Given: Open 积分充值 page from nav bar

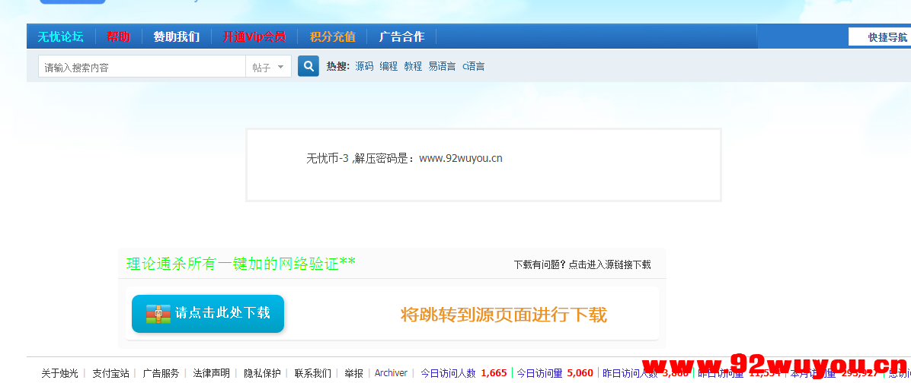Looking at the screenshot, I should tap(332, 36).
